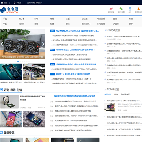Open the RTX 2080 Super graphics card image
Screen dimensions: 142x142
click(22, 44)
